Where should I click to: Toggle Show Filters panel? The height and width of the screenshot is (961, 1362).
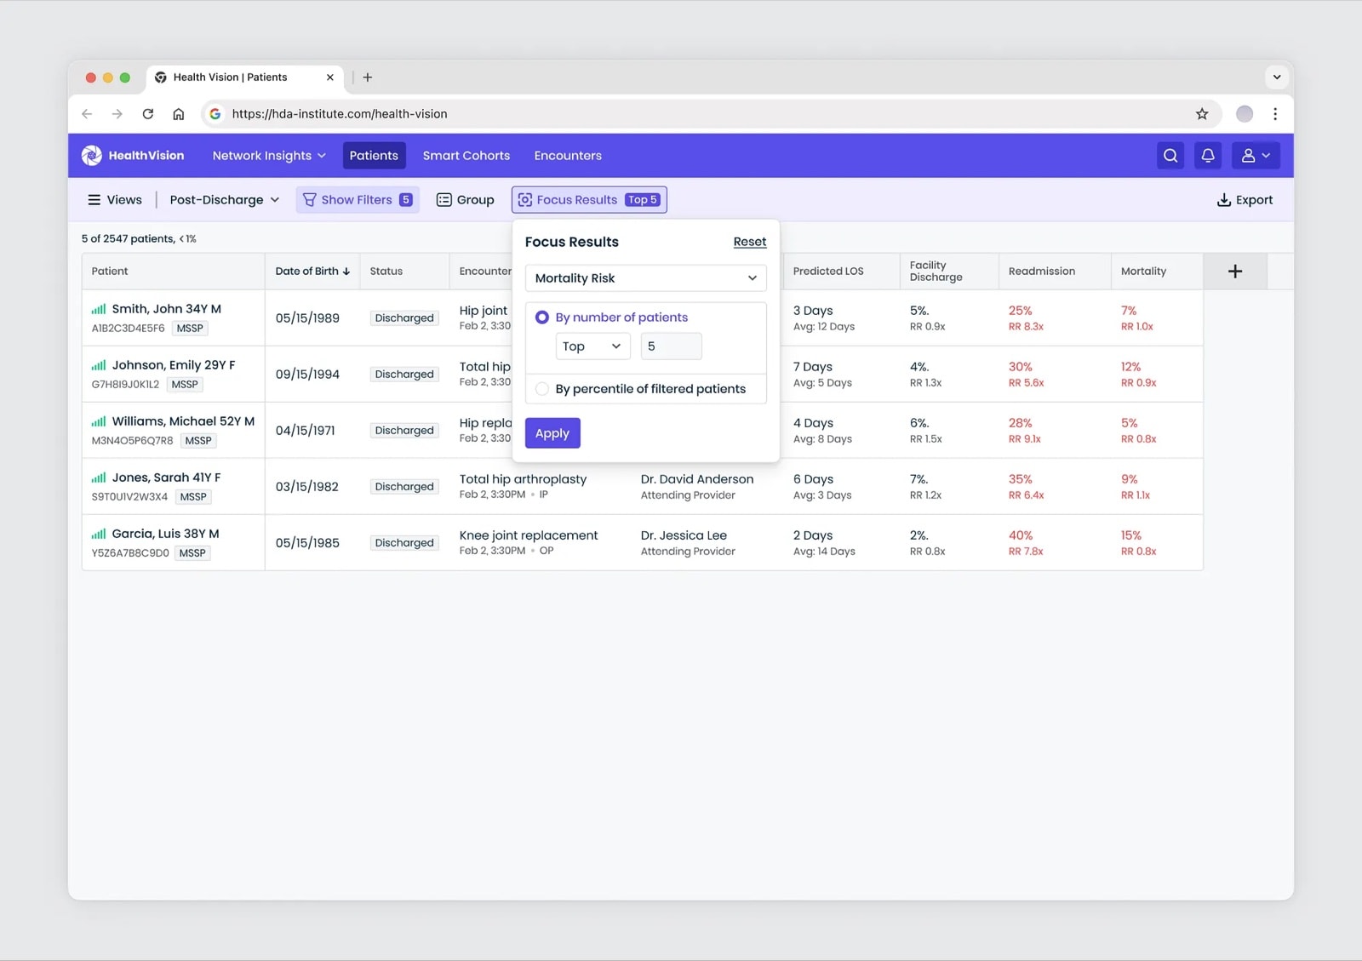(358, 200)
